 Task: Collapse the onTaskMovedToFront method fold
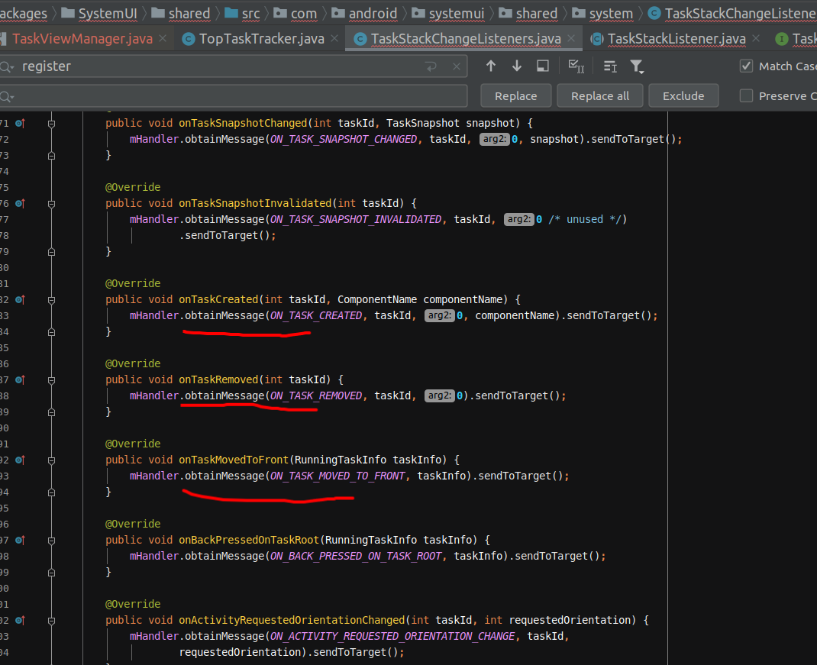(x=52, y=460)
